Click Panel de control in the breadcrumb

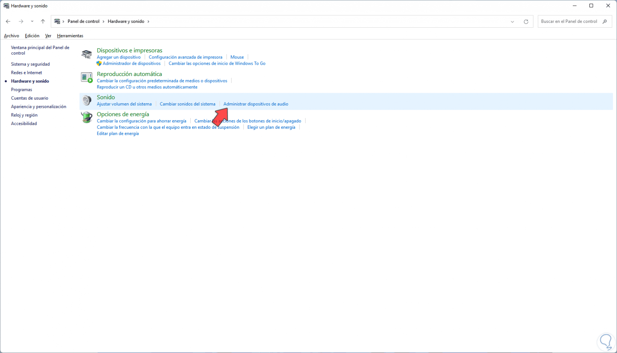pos(83,21)
